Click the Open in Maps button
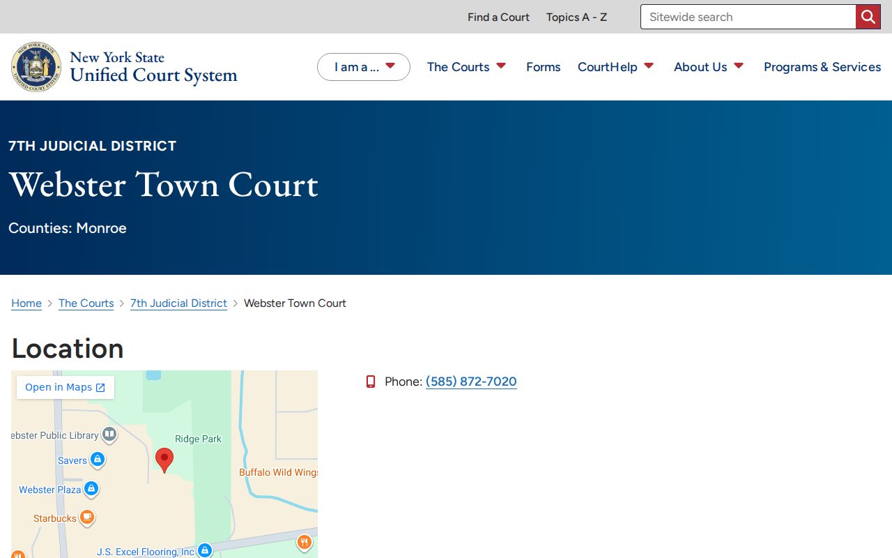 (x=66, y=387)
